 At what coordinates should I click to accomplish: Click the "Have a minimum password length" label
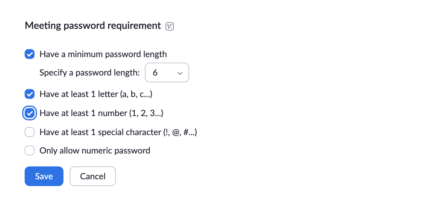103,54
